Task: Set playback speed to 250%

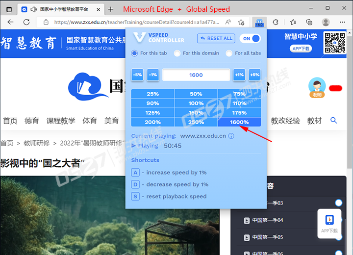Action: point(196,122)
